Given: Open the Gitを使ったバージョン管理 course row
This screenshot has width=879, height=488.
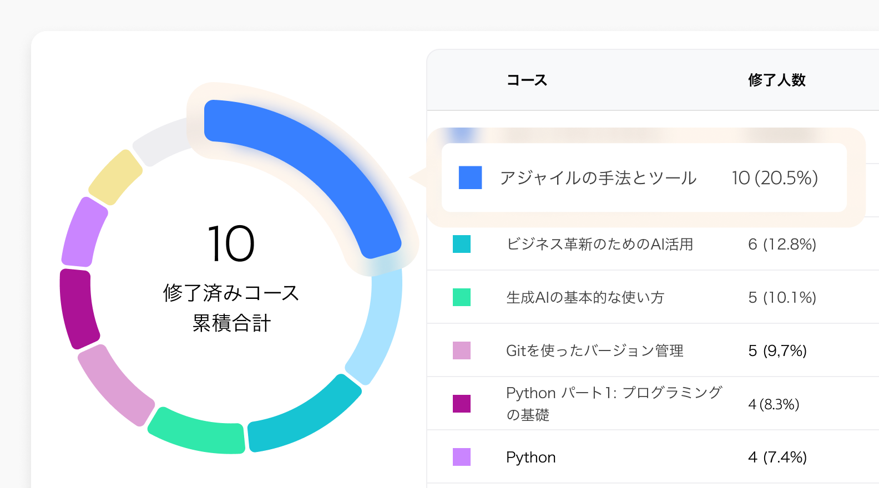Looking at the screenshot, I should point(653,350).
